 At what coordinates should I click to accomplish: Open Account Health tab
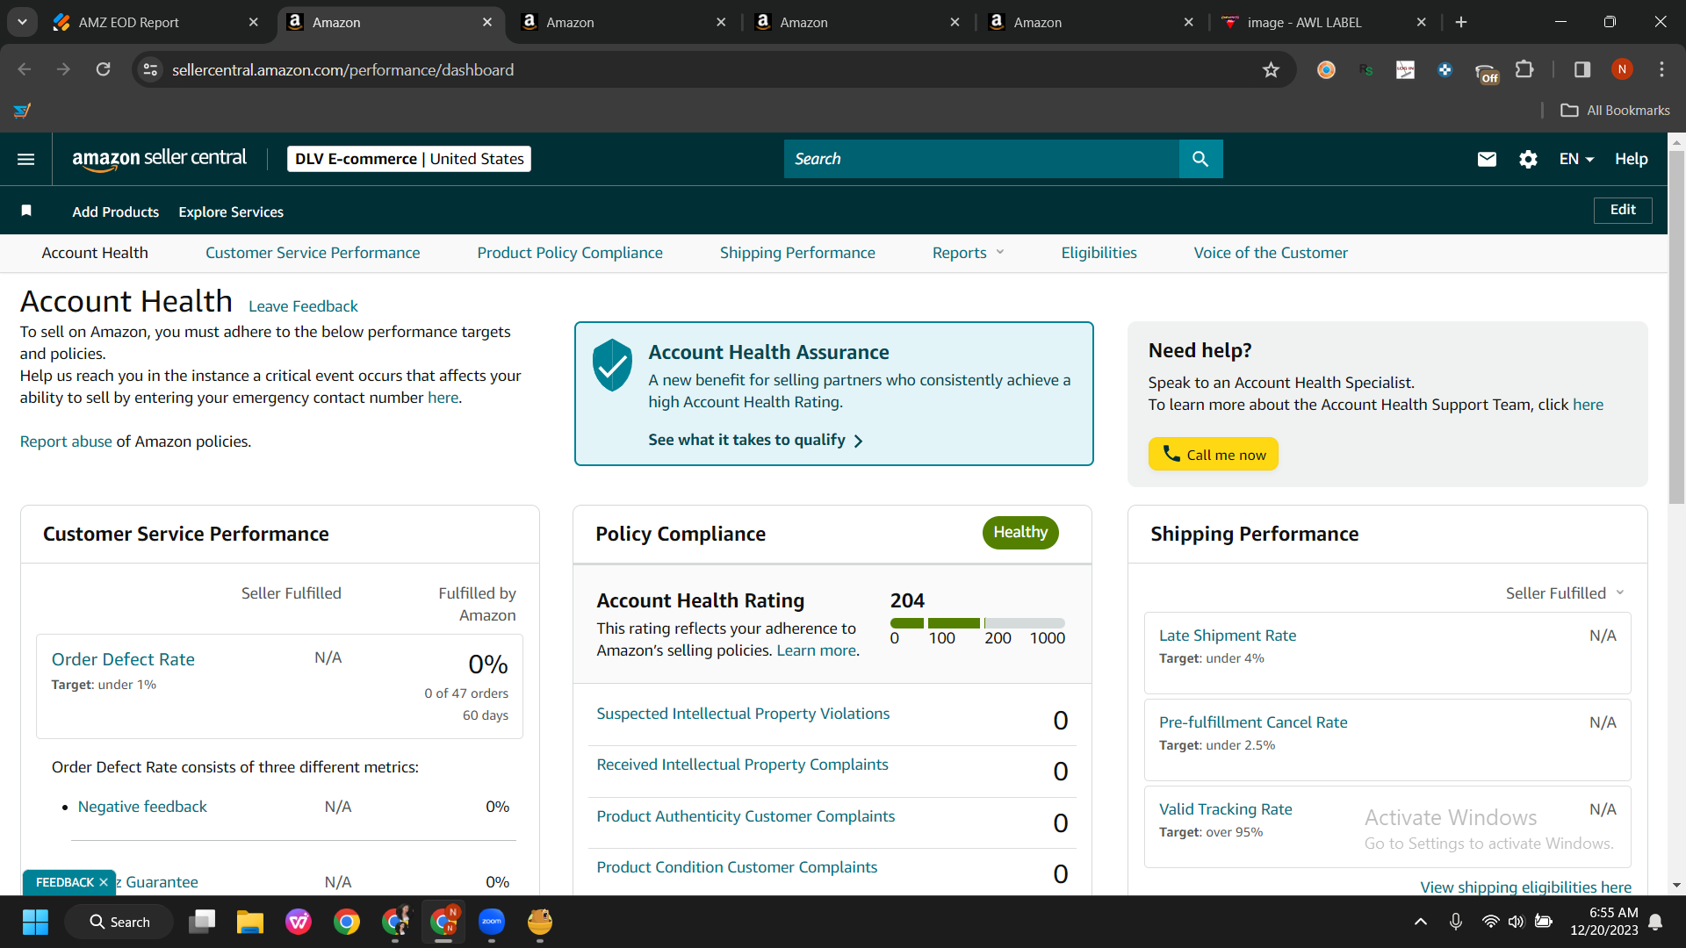pos(95,253)
